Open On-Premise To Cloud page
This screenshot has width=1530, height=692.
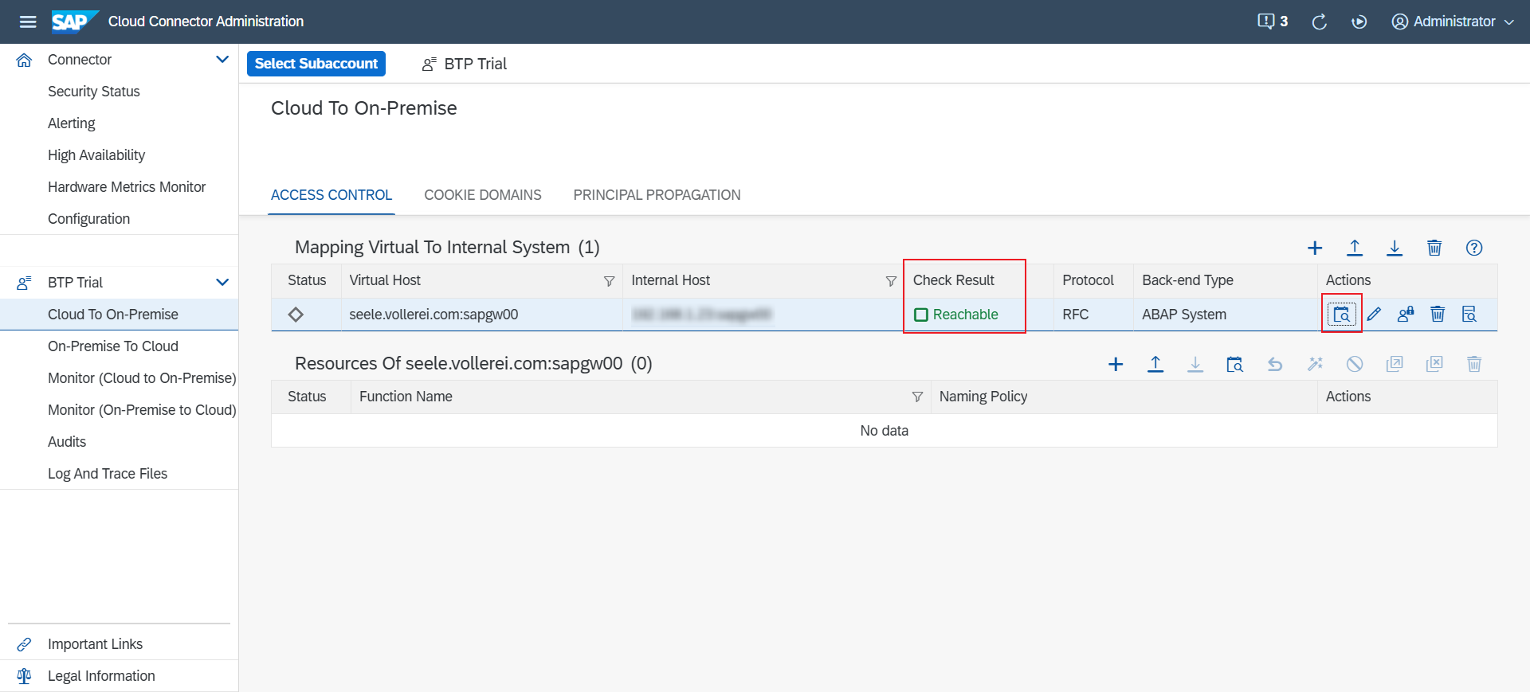(113, 346)
